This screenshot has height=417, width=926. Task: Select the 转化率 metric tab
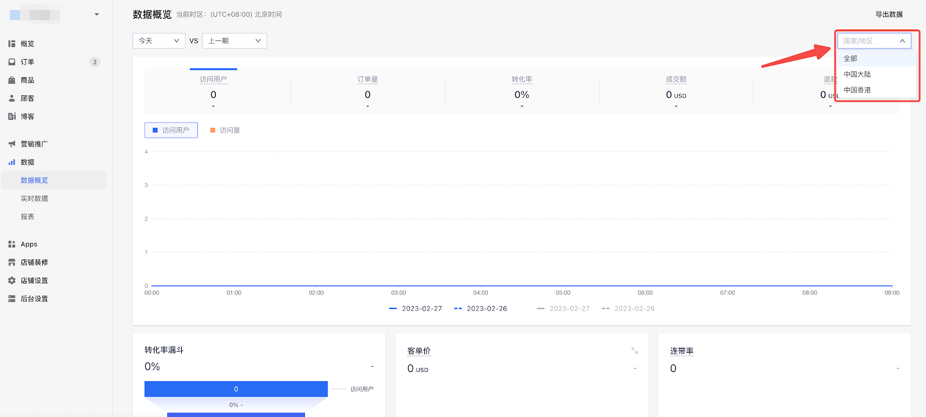point(521,91)
